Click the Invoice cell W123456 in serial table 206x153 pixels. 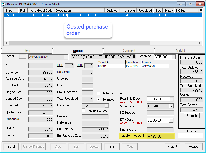tap(155, 66)
